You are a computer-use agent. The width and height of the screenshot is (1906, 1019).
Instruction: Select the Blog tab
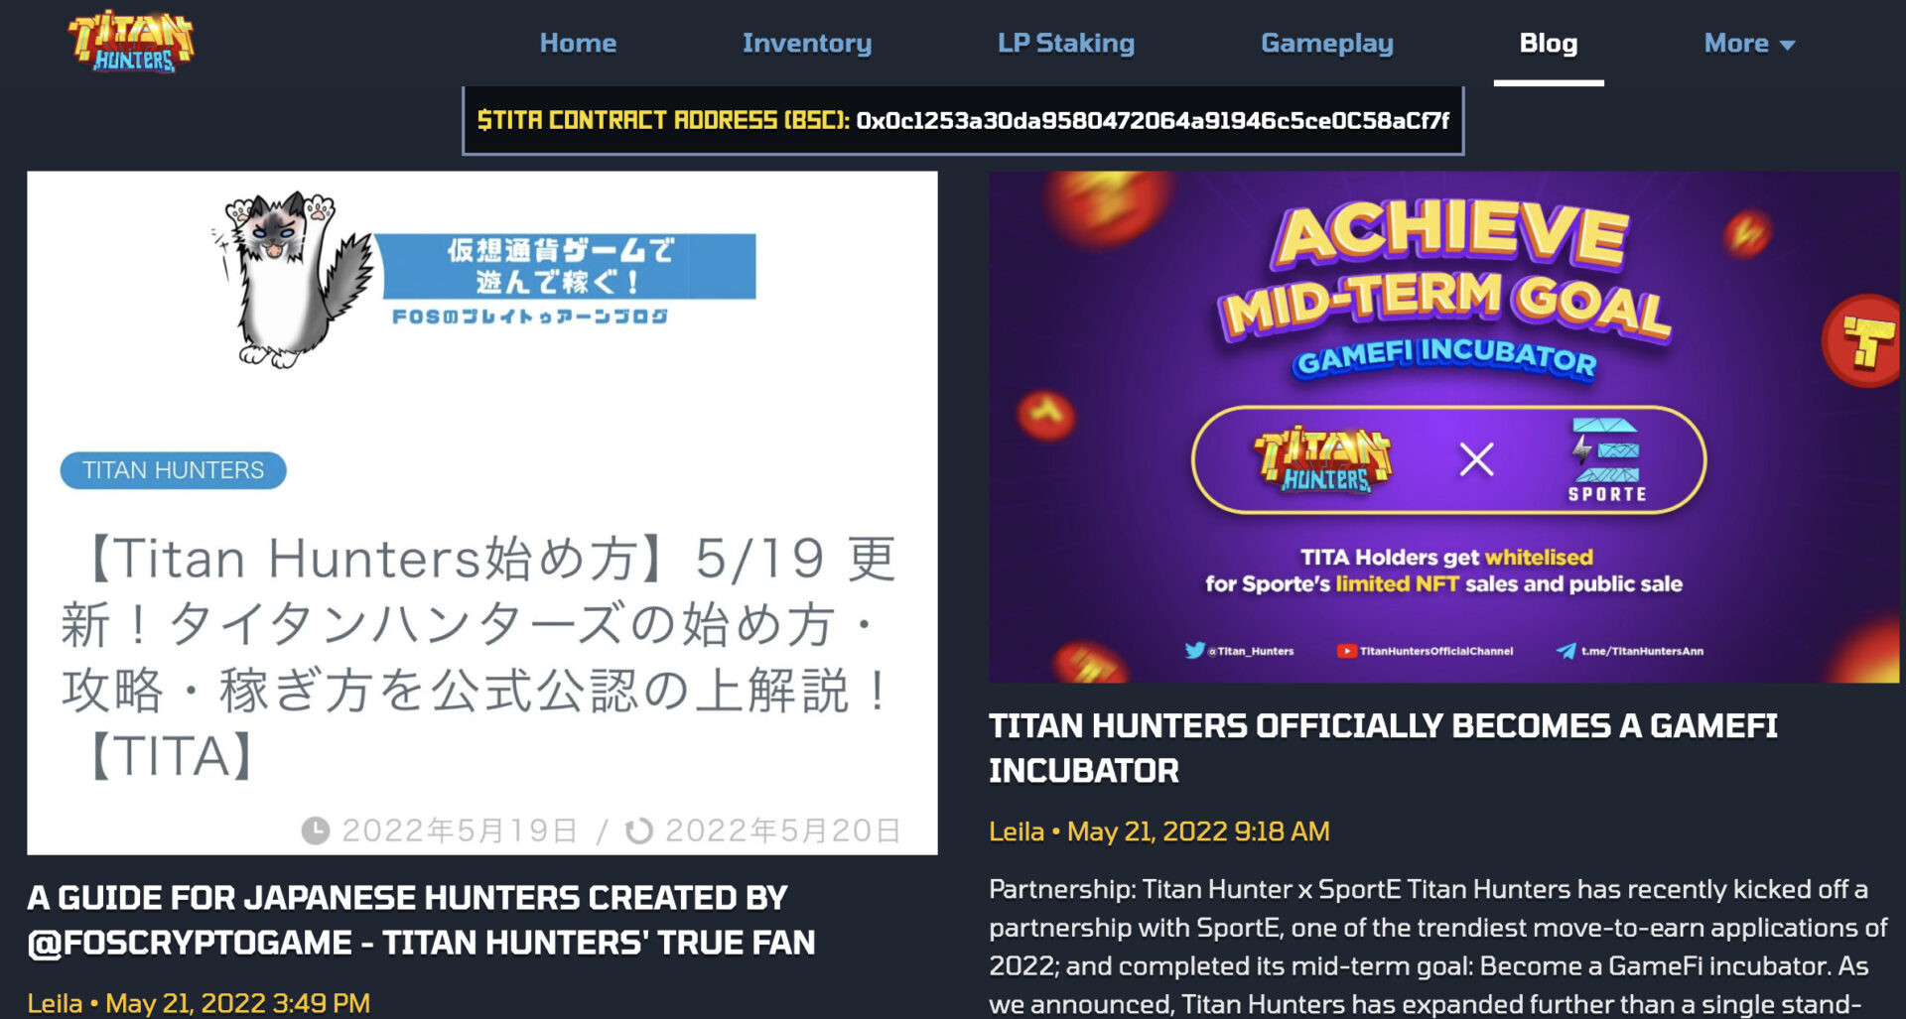pyautogui.click(x=1549, y=43)
